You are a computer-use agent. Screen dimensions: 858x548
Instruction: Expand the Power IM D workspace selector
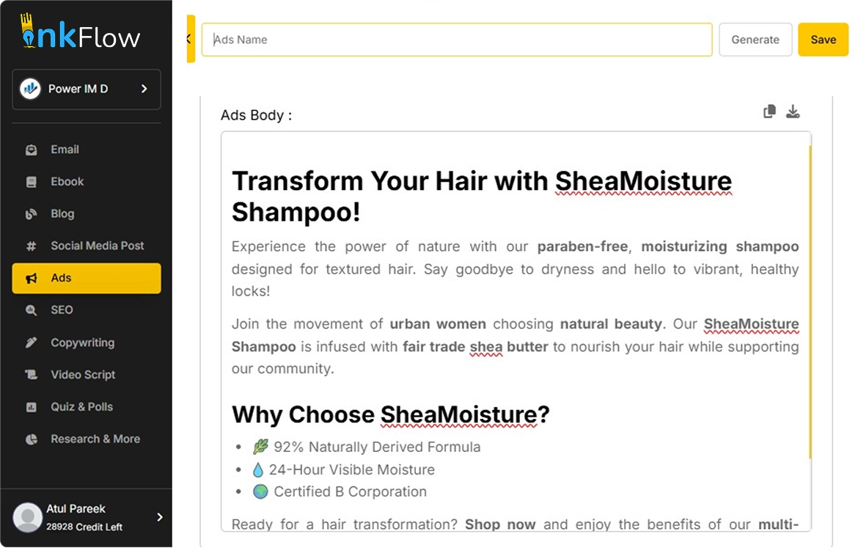pos(144,89)
